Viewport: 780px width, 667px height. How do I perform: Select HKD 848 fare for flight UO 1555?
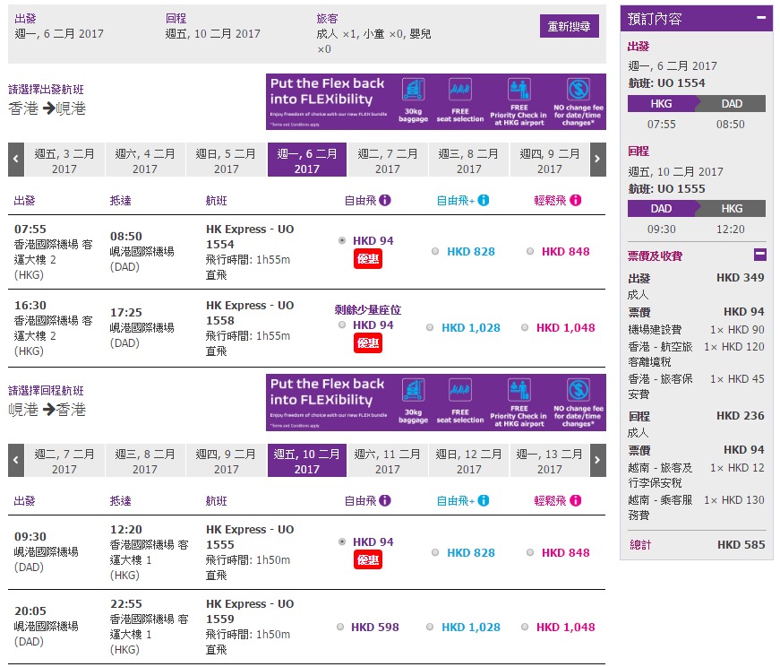click(530, 552)
